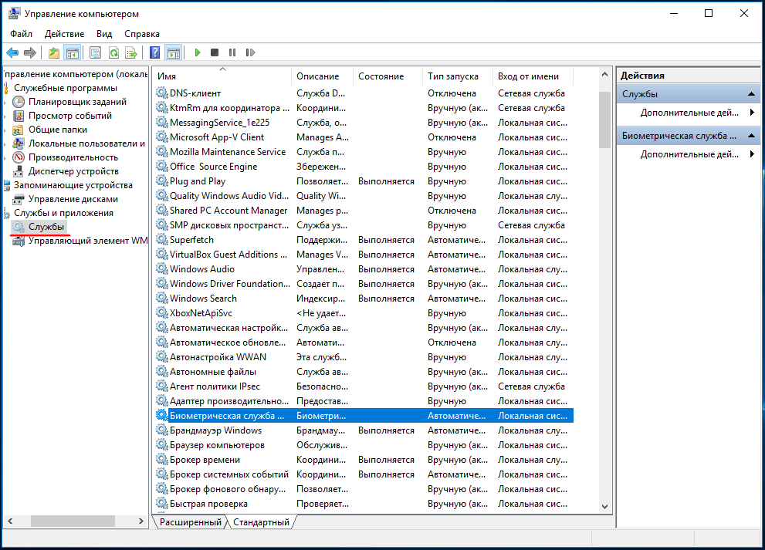Collapse the Службы section in Действия pane

point(751,94)
